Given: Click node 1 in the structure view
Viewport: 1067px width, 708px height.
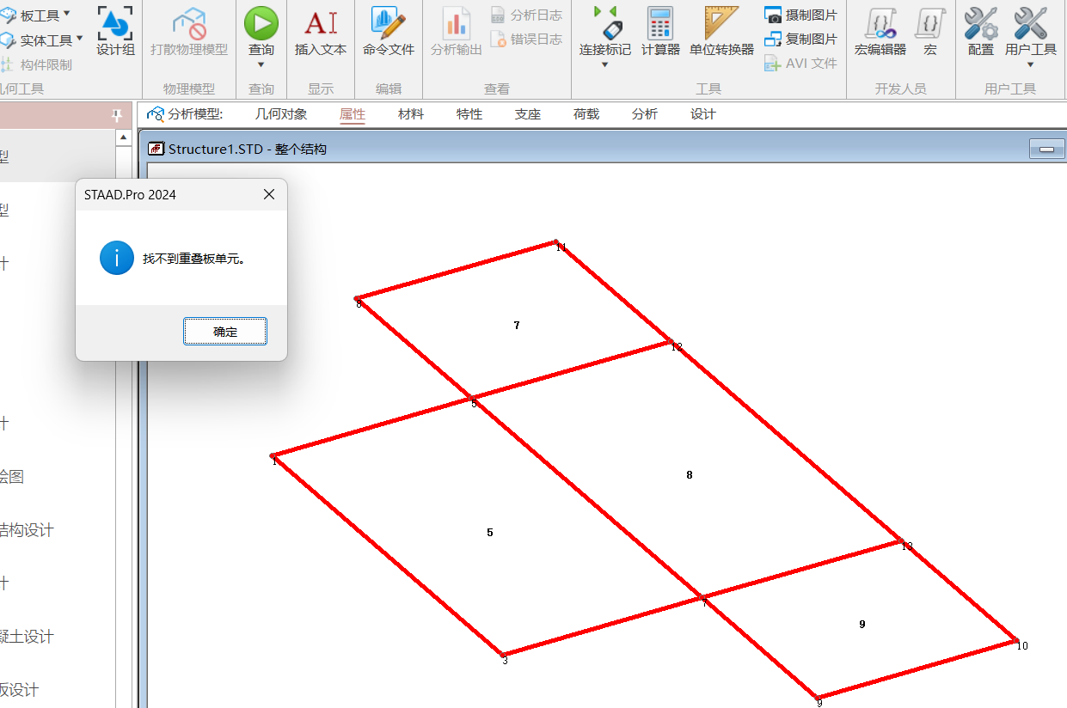Looking at the screenshot, I should (273, 456).
